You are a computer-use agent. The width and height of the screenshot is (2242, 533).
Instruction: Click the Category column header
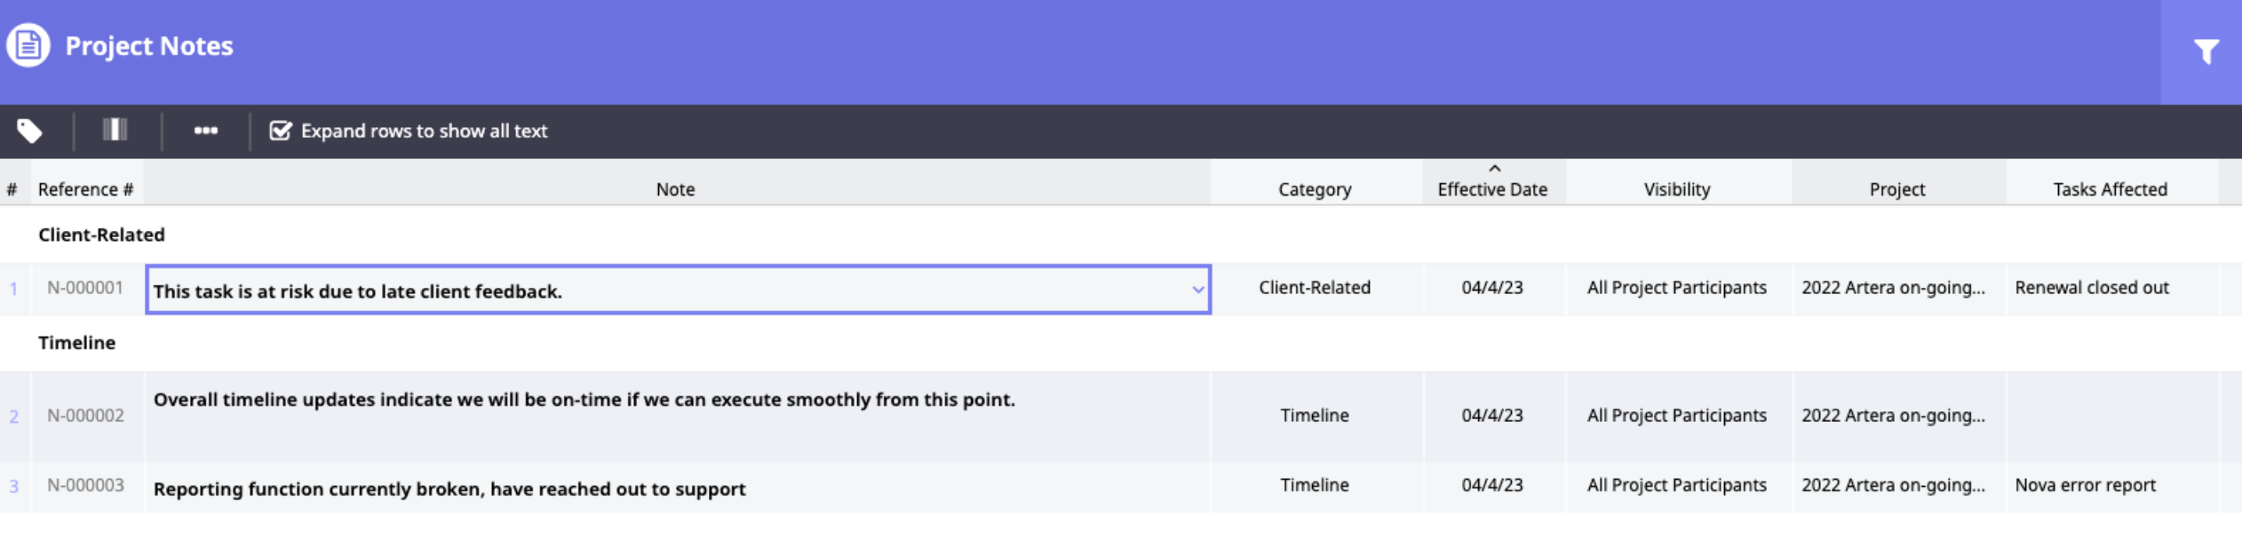[x=1315, y=189]
